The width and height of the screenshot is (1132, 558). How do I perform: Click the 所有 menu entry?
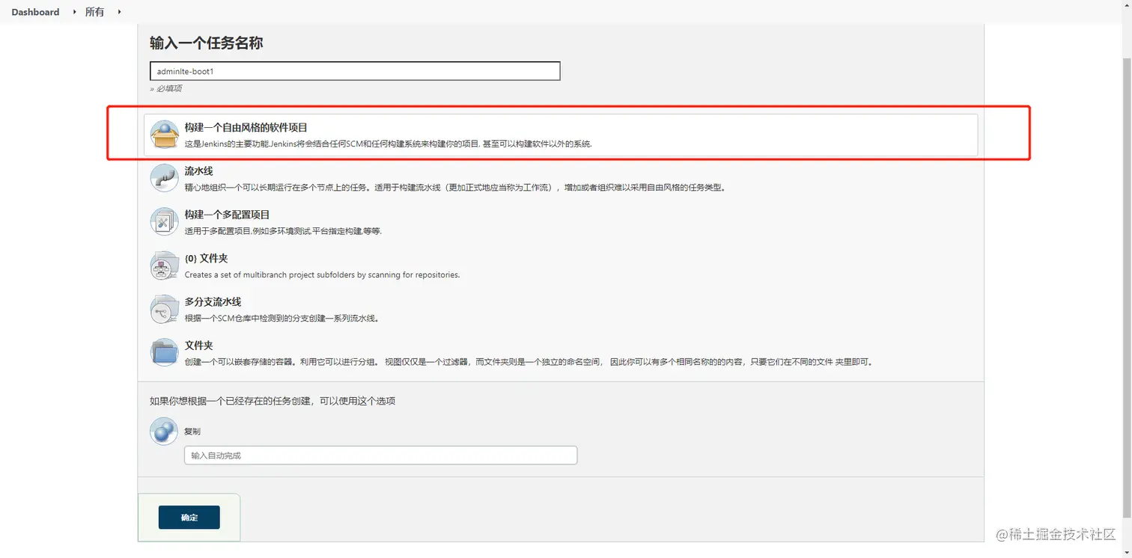(94, 12)
